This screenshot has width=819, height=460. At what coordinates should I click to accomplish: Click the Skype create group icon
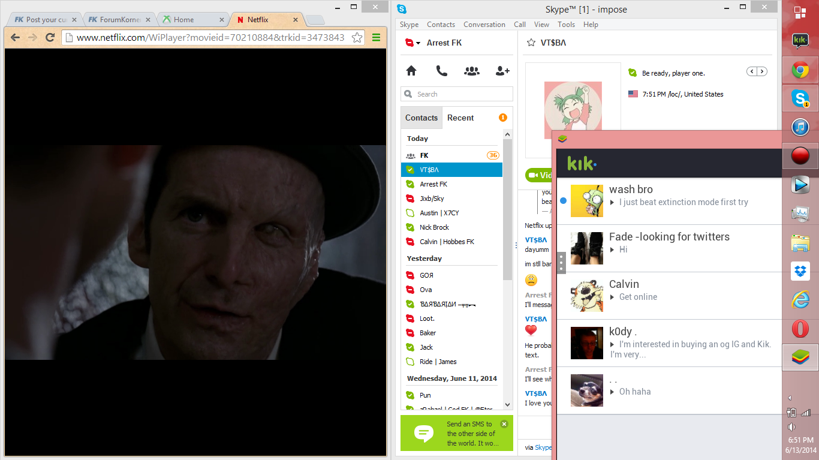(x=472, y=71)
